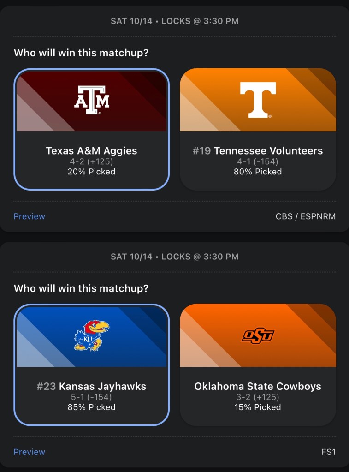This screenshot has width=349, height=472.
Task: Pick Oklahoma State Cowboys to win
Action: pyautogui.click(x=258, y=387)
